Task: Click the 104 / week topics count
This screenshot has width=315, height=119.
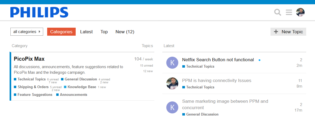Action: [143, 59]
